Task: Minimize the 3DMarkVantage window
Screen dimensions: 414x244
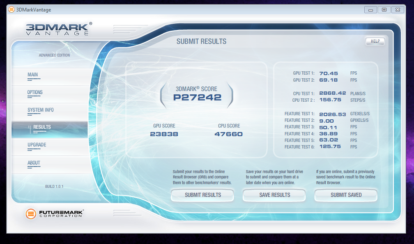Action: pos(371,10)
